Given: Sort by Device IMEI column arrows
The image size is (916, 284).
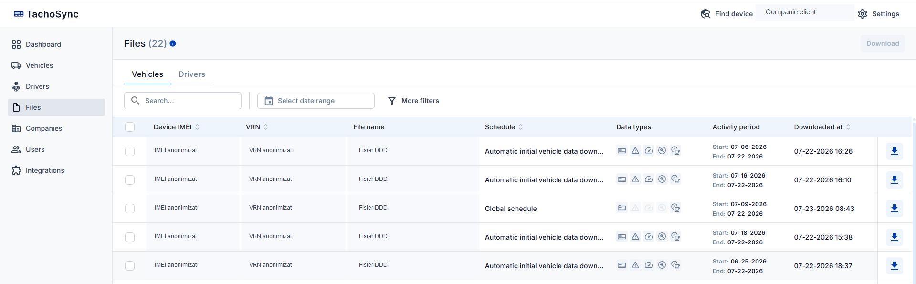Looking at the screenshot, I should pyautogui.click(x=197, y=127).
